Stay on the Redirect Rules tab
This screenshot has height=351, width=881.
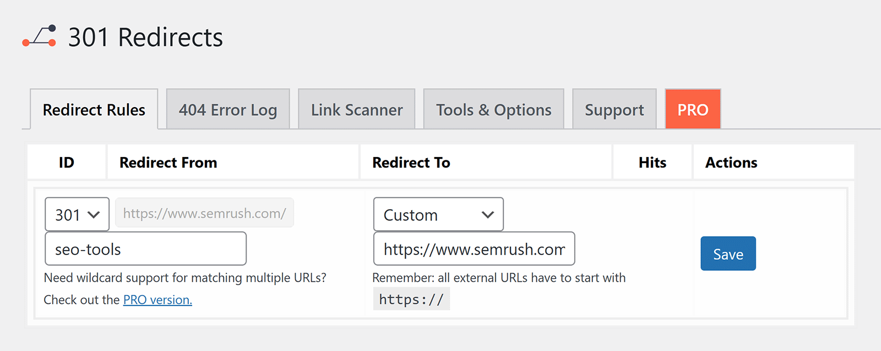click(x=93, y=109)
